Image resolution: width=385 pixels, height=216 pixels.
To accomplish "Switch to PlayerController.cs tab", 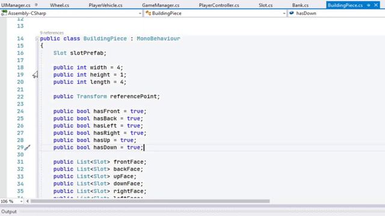I will tap(219, 5).
